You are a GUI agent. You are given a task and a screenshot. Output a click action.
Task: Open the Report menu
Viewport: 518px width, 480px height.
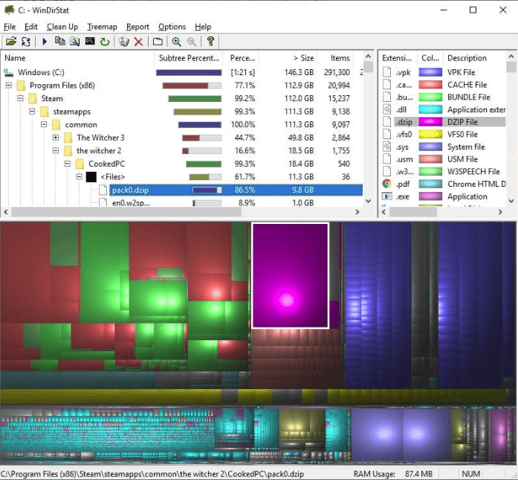[137, 27]
